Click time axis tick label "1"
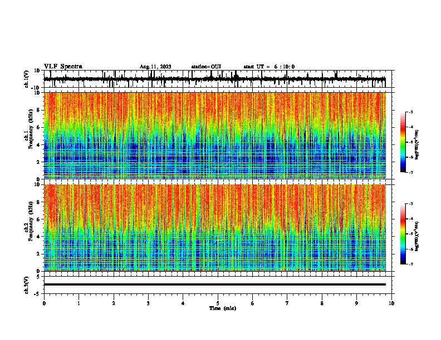This screenshot has height=340, width=441. click(x=79, y=303)
